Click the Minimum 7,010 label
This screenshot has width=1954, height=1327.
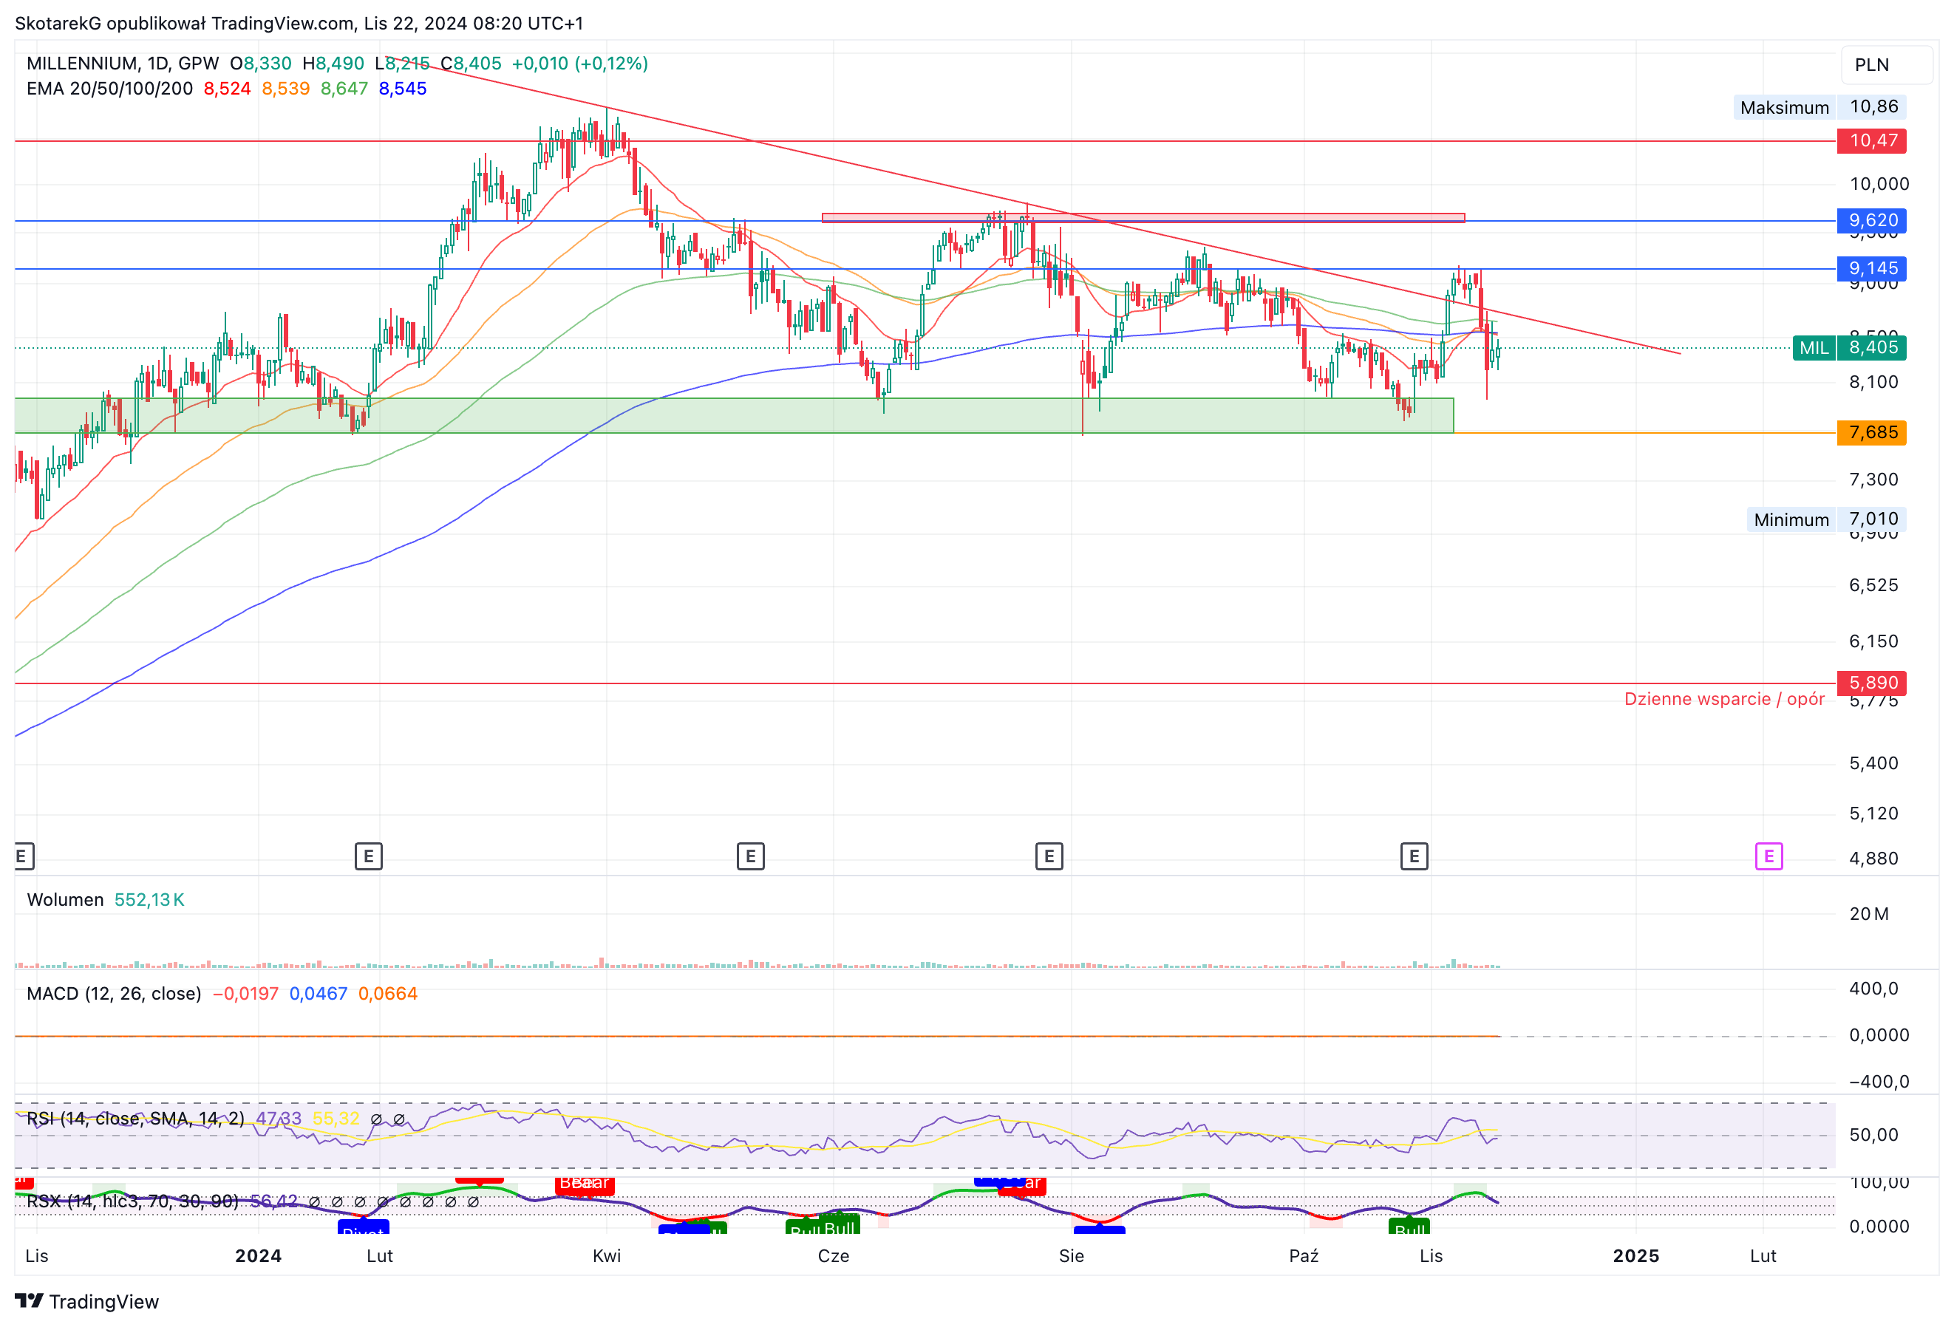coord(1825,519)
